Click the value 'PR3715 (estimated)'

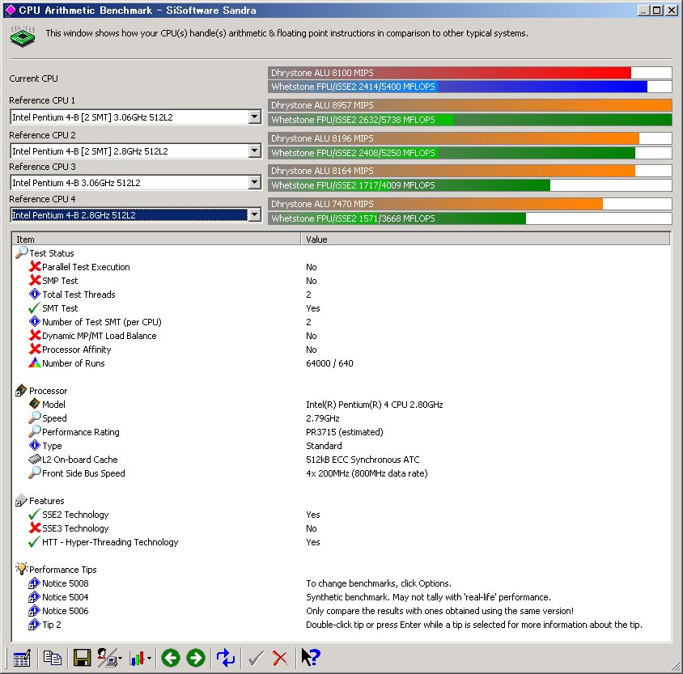point(345,432)
